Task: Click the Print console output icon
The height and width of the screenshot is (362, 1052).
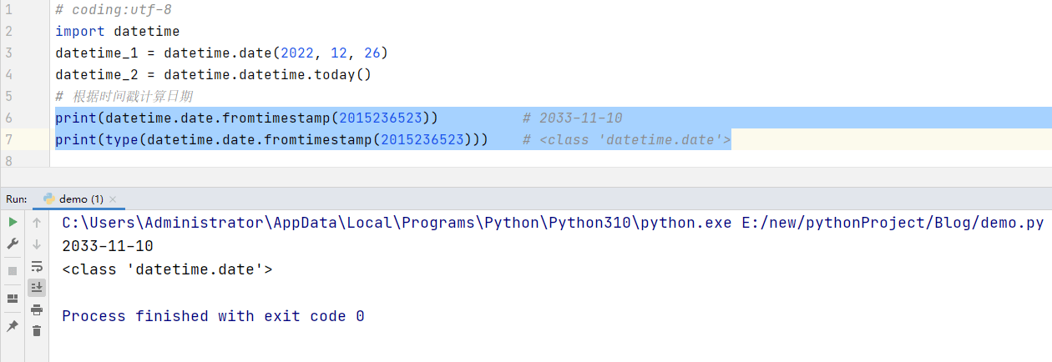Action: coord(37,309)
